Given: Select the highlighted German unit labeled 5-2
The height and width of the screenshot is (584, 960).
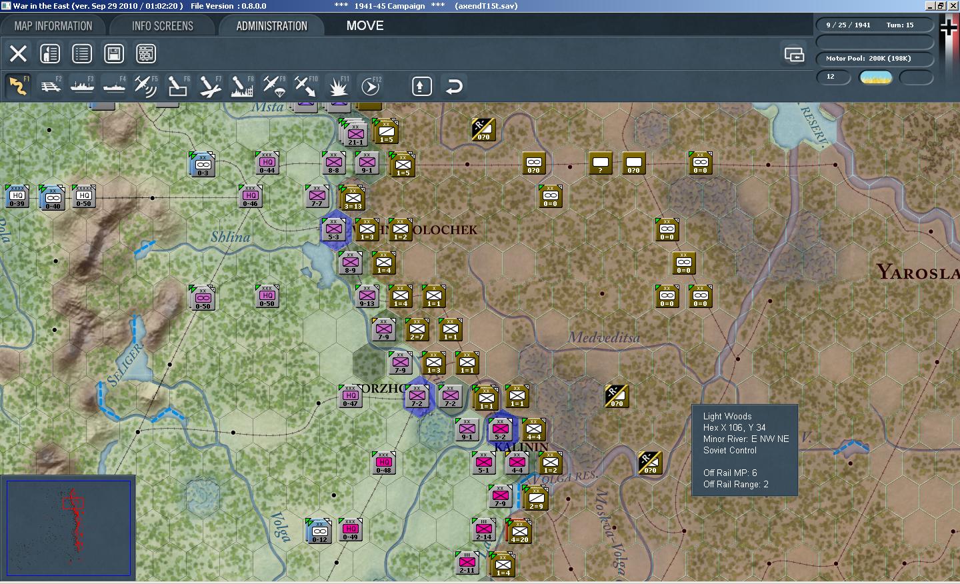Looking at the screenshot, I should [501, 430].
